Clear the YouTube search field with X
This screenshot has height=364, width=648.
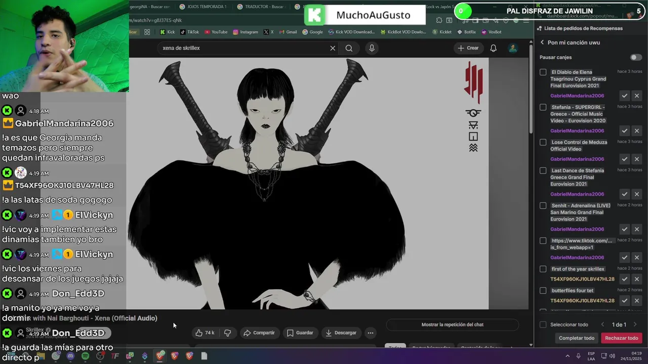tap(333, 48)
